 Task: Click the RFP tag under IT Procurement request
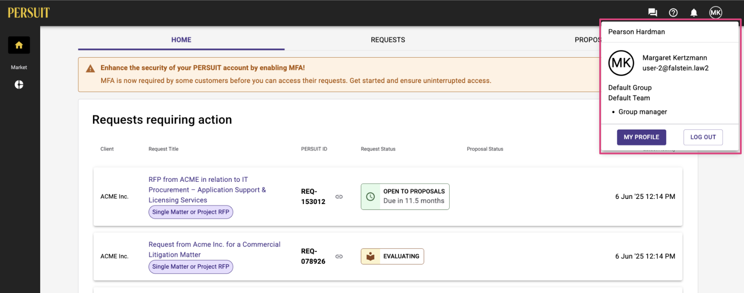(x=191, y=212)
